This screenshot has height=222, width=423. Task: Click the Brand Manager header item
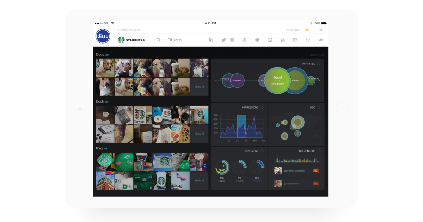click(x=128, y=30)
